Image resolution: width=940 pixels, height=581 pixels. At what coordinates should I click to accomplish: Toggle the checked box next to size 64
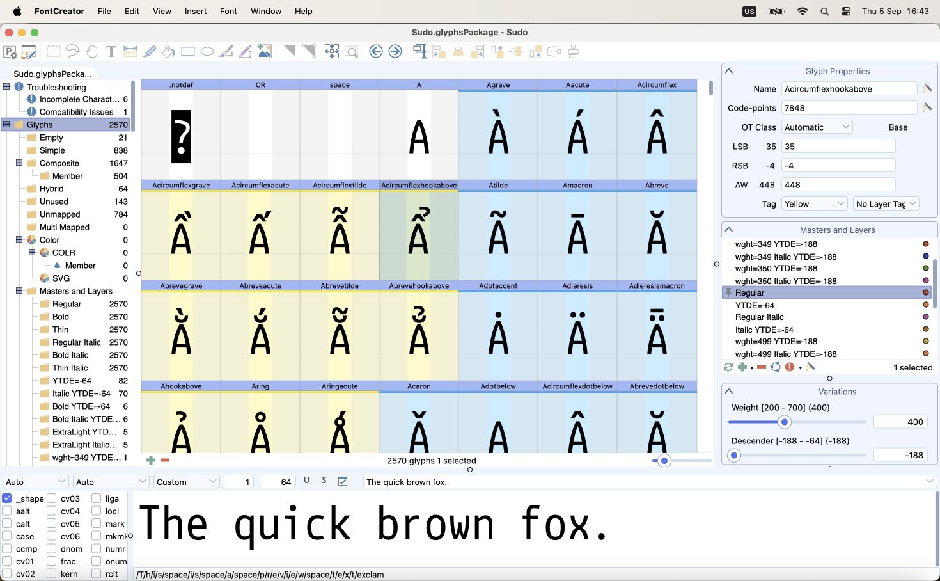coord(343,481)
